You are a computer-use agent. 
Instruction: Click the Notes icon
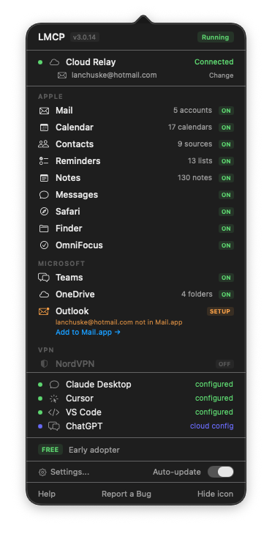[x=44, y=178]
